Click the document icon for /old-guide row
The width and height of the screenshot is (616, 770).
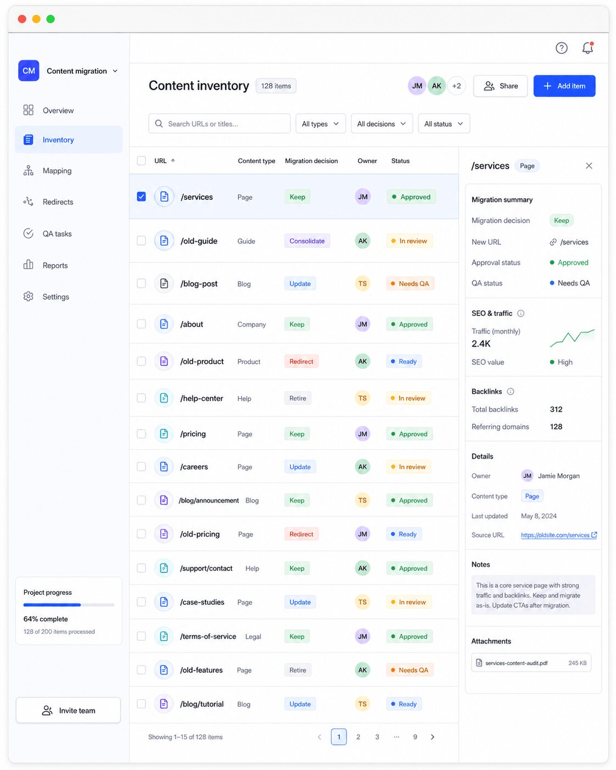[164, 241]
